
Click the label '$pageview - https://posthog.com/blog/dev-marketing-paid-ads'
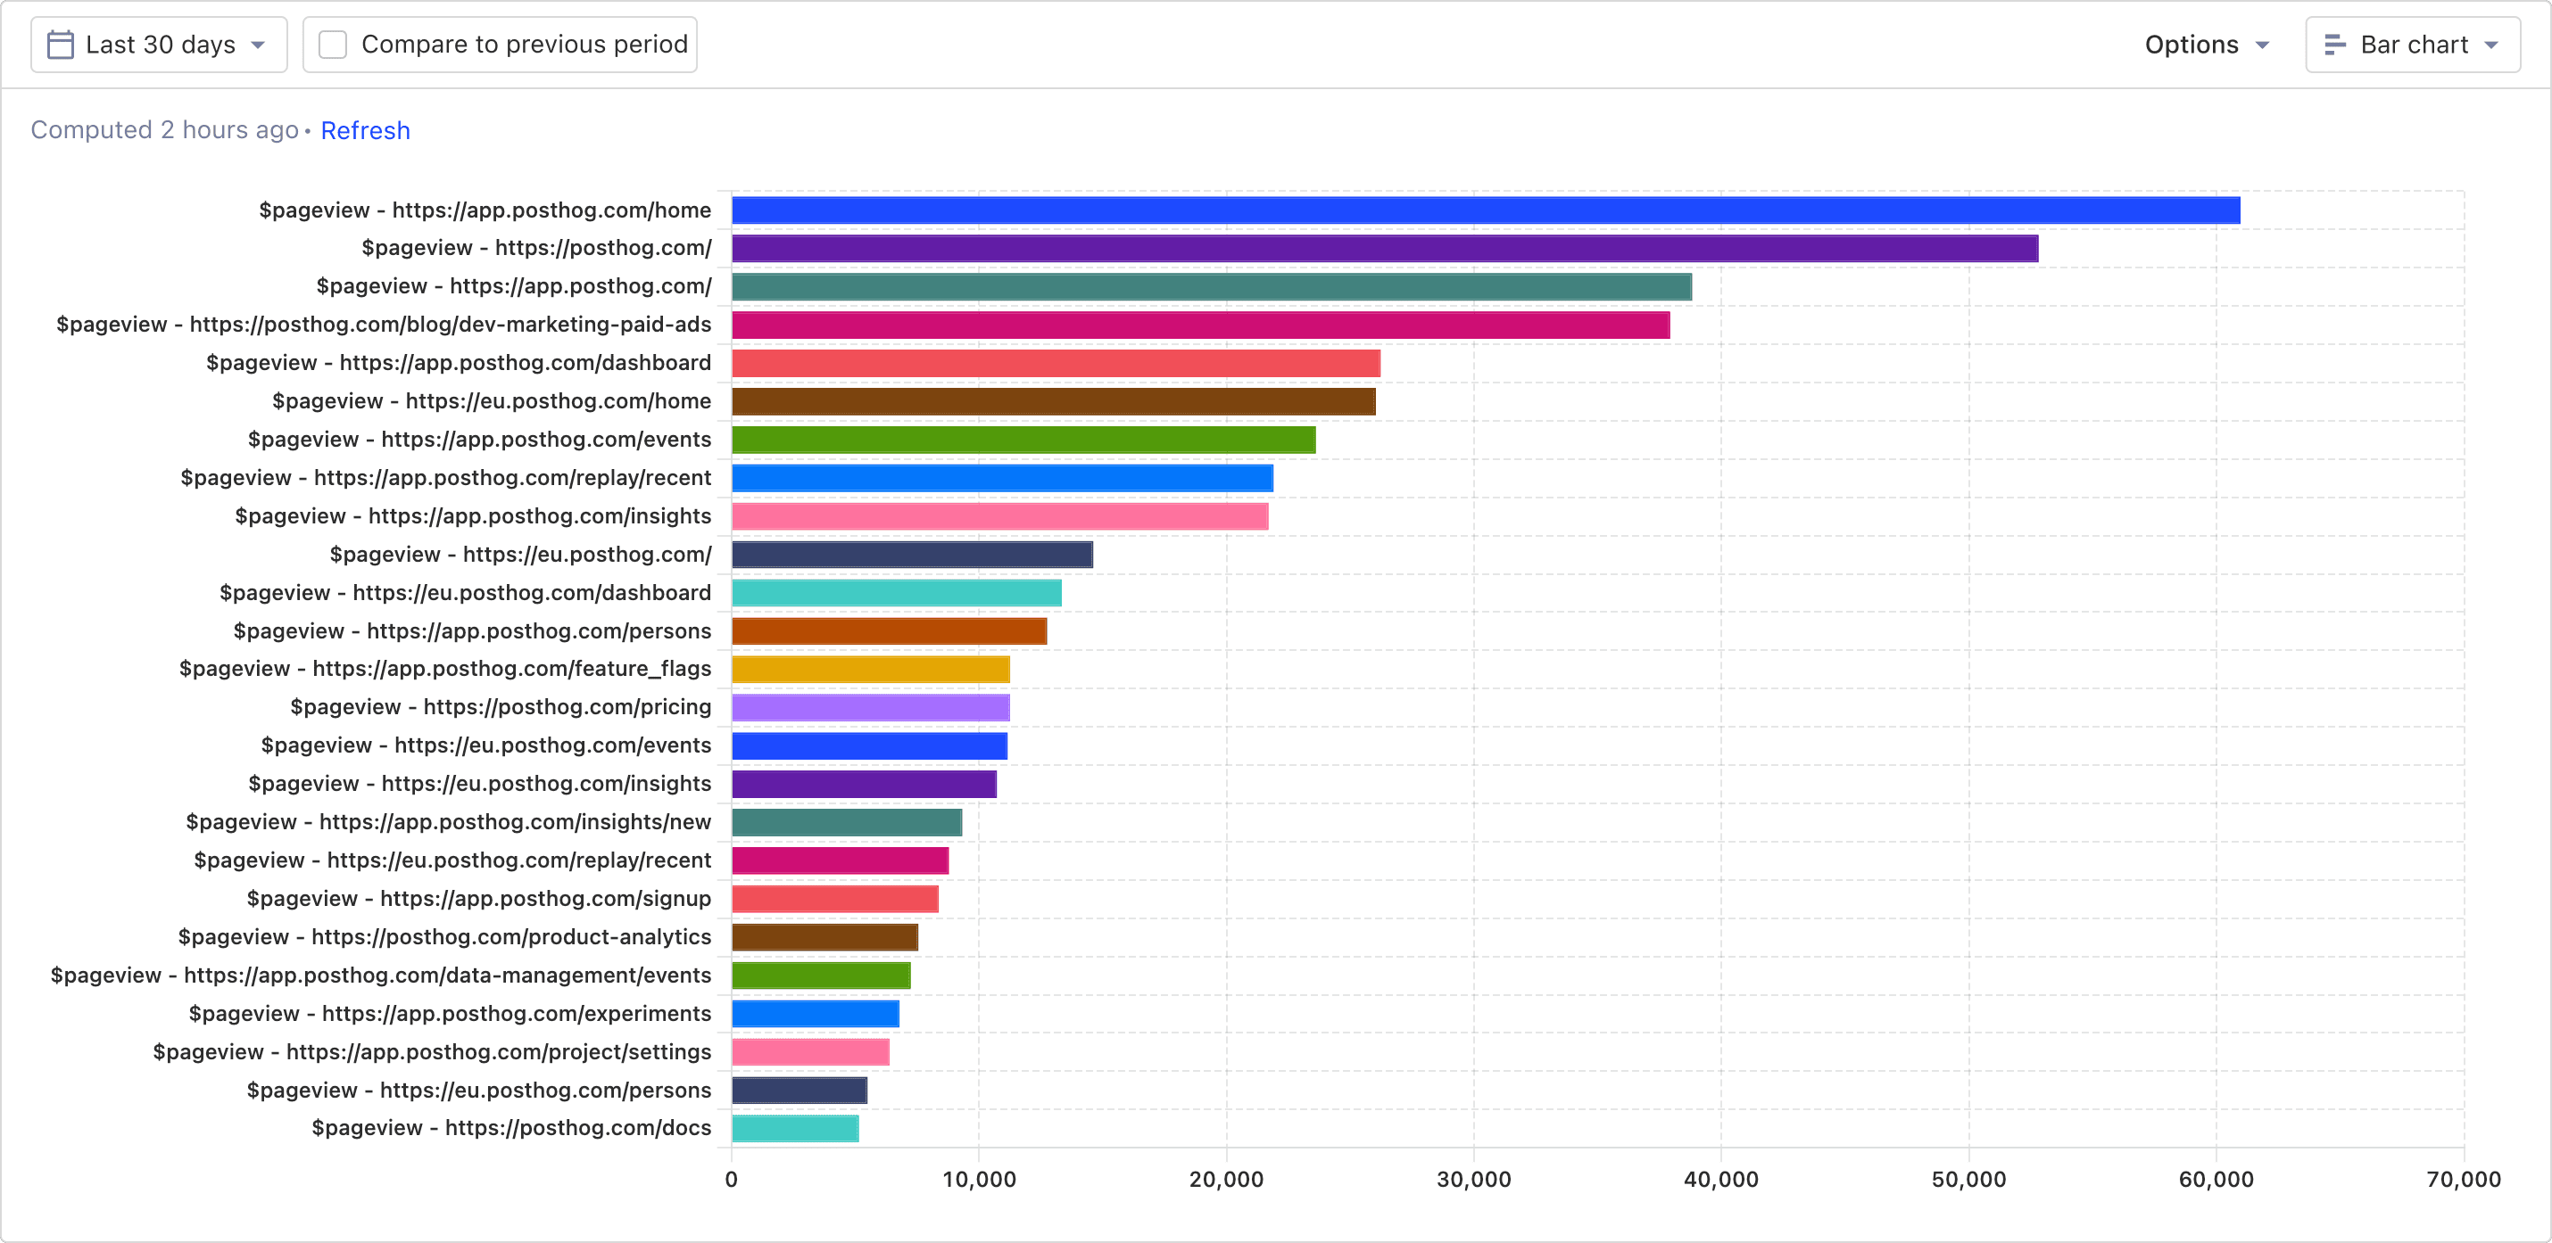384,325
